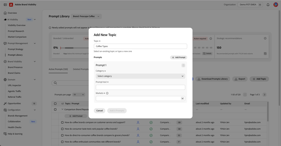Click the Configuration settings icon
281x146 pixels.
(5, 110)
